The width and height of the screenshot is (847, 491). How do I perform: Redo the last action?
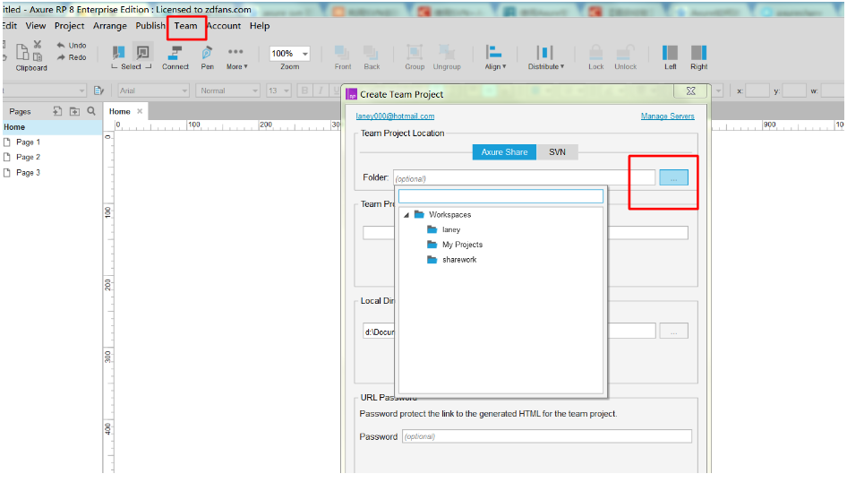point(72,57)
